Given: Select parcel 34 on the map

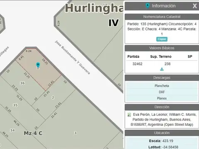Looking at the screenshot, I should 12,130.
